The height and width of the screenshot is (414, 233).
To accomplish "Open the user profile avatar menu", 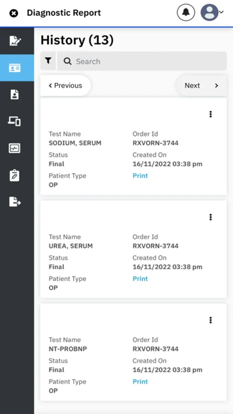I will pos(209,12).
